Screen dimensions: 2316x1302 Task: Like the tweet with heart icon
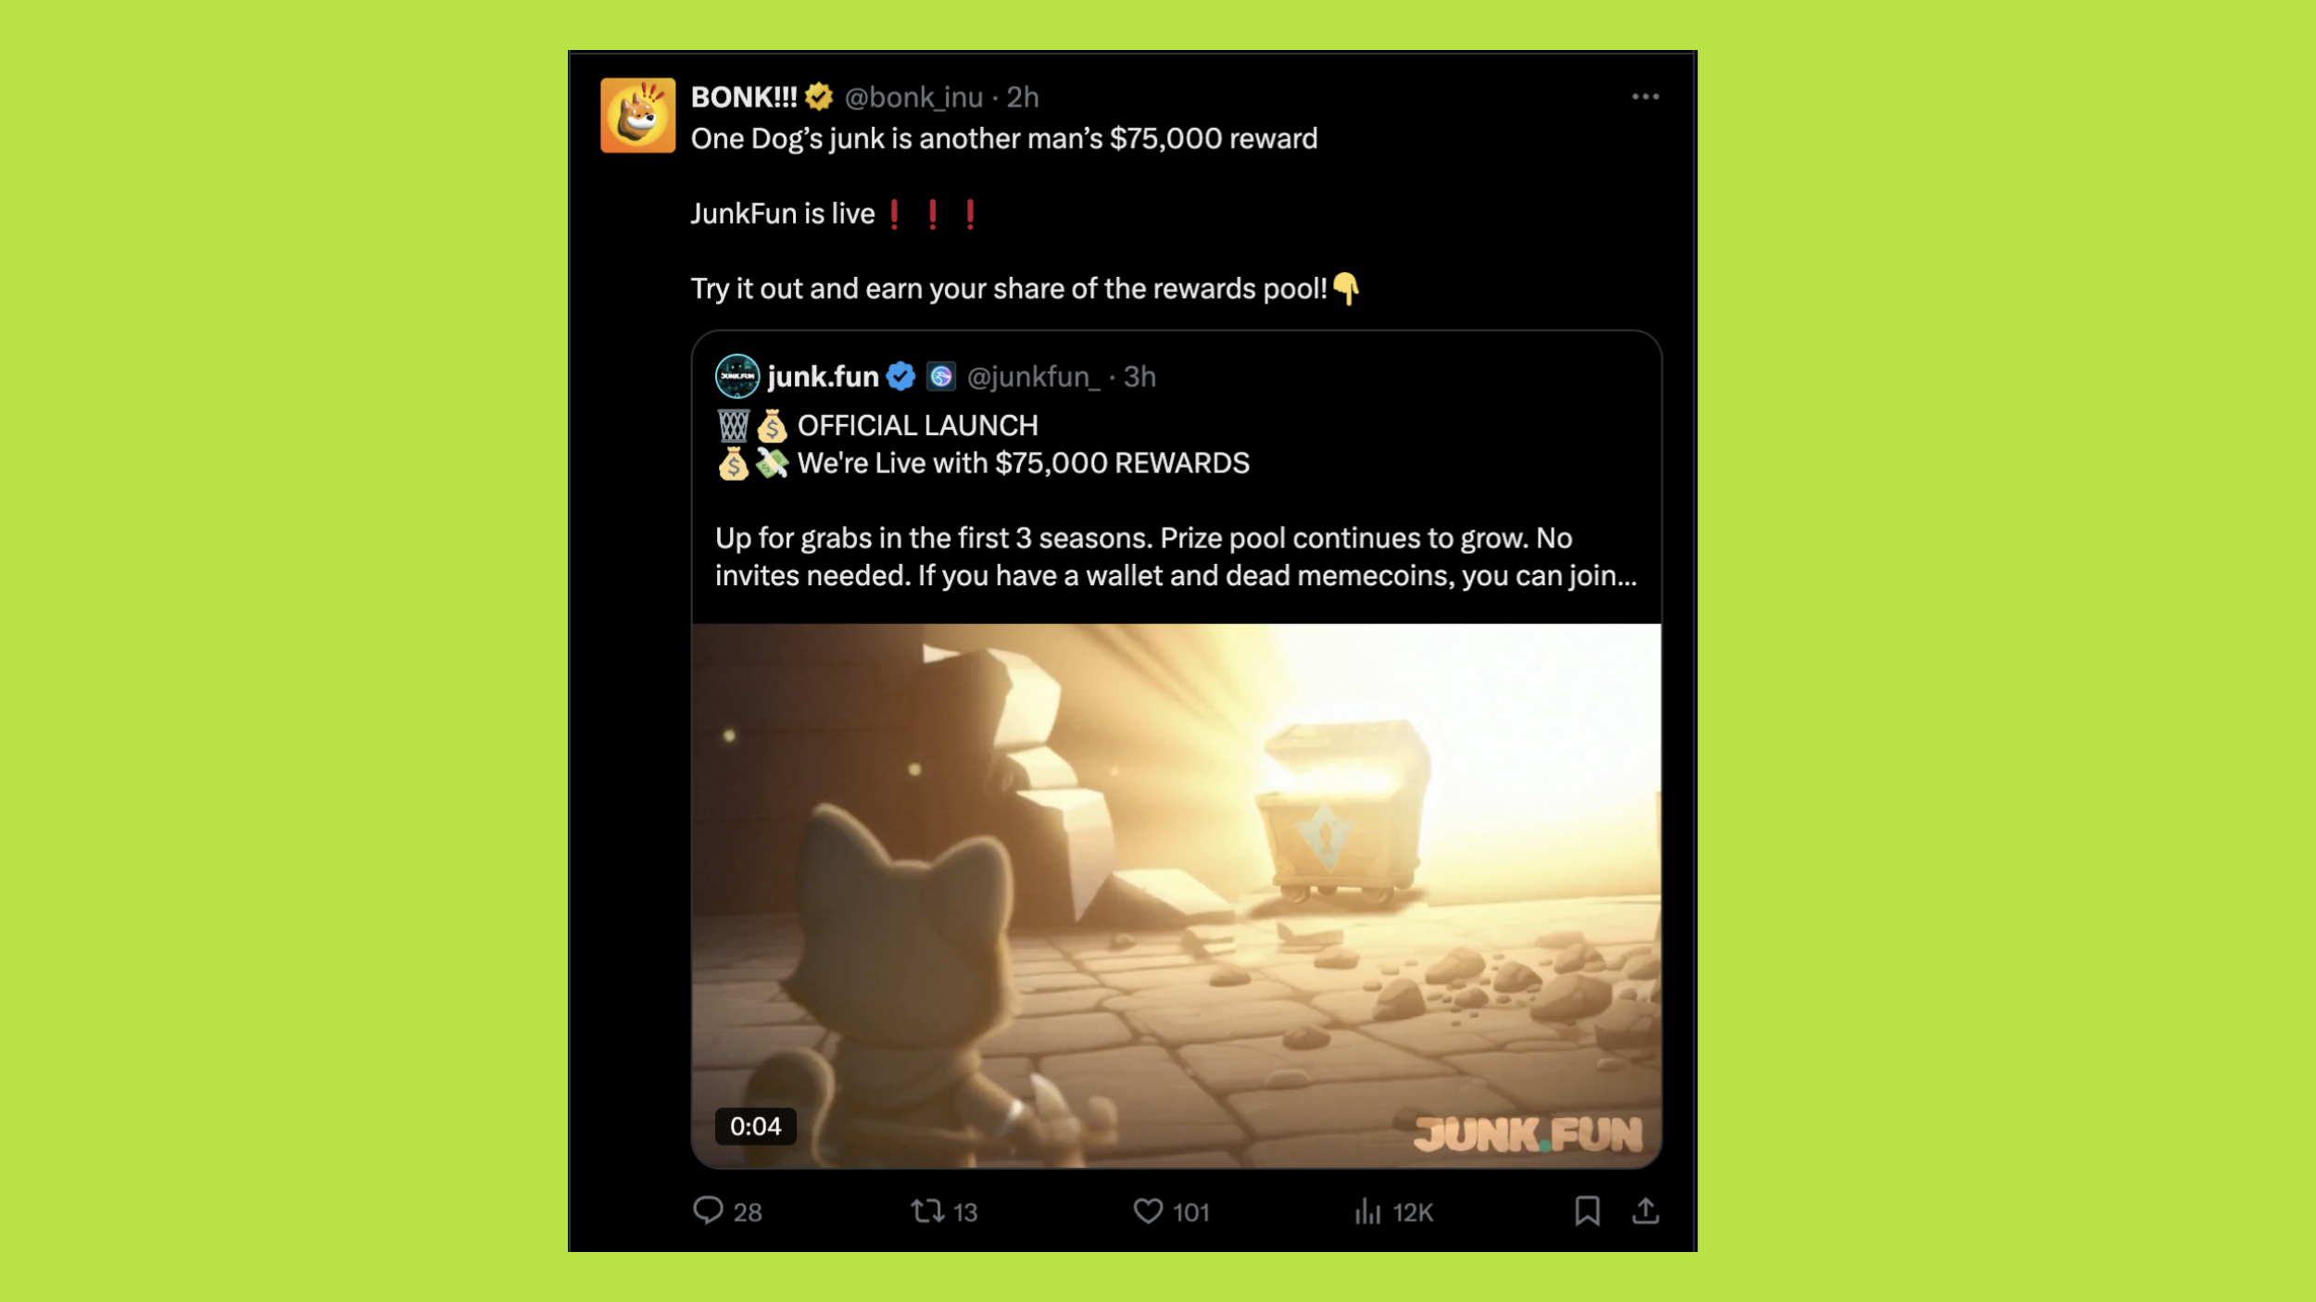(1148, 1211)
